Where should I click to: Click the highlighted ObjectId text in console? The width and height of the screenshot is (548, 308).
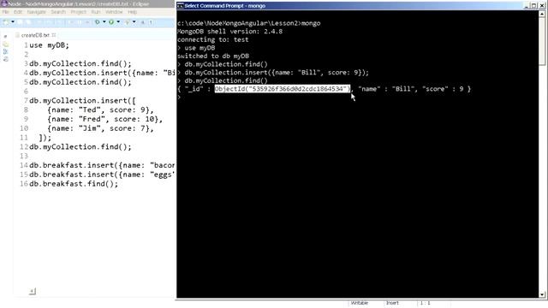coord(283,89)
